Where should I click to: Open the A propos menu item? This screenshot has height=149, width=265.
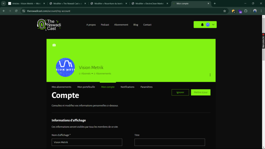[x=91, y=25]
